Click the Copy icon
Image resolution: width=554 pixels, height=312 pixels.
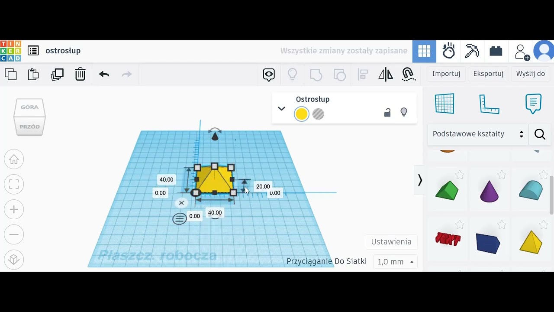[x=11, y=74]
